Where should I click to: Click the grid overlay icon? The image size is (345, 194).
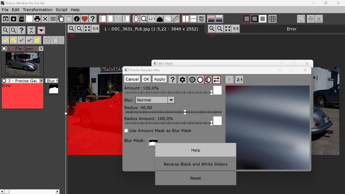point(272,19)
